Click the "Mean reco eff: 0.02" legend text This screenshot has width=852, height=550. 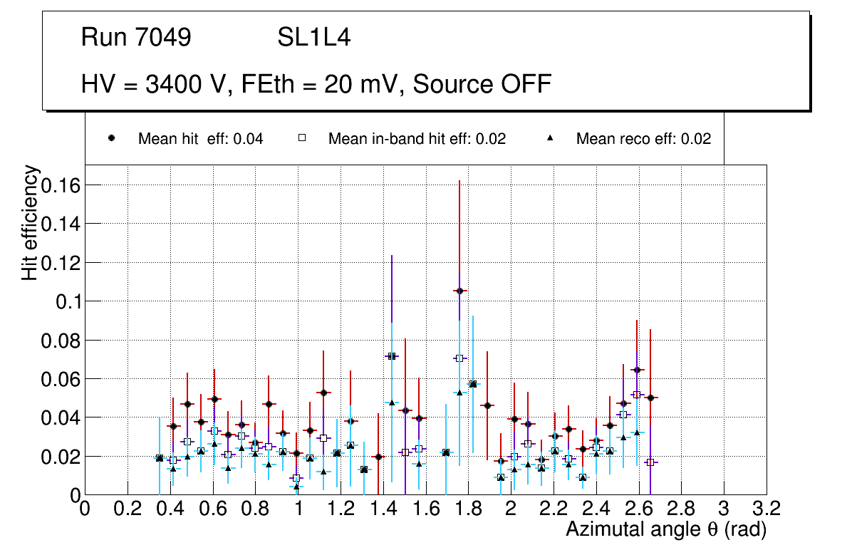pyautogui.click(x=643, y=139)
